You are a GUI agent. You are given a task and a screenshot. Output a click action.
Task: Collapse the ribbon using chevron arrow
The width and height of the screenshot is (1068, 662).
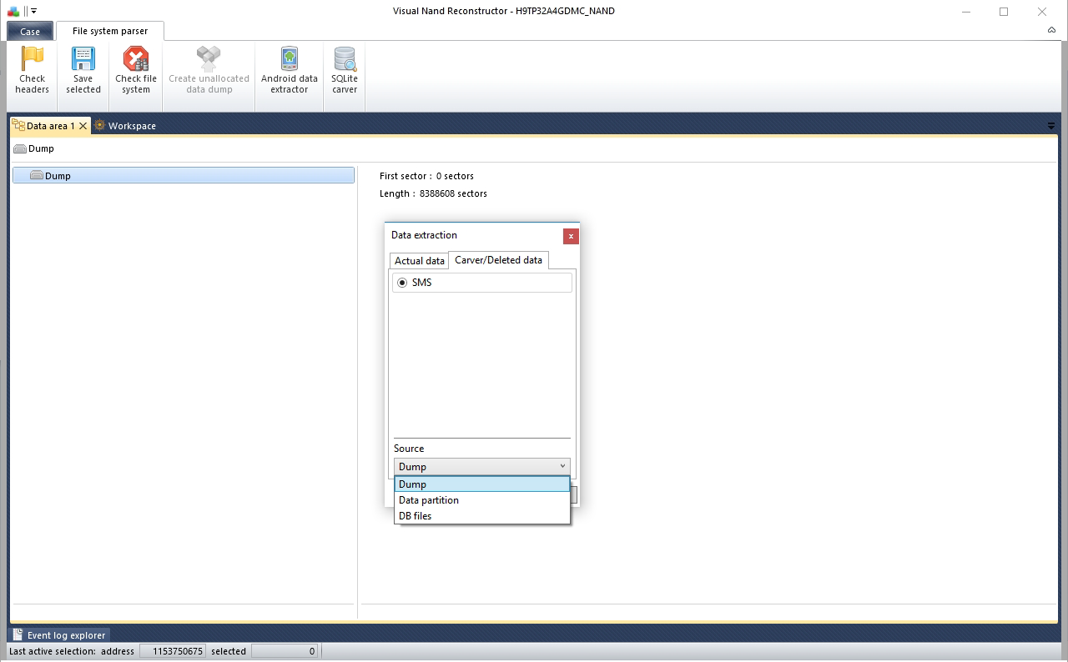click(1051, 30)
